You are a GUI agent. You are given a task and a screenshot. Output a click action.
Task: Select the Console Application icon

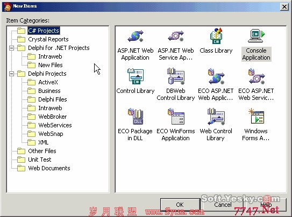[257, 35]
